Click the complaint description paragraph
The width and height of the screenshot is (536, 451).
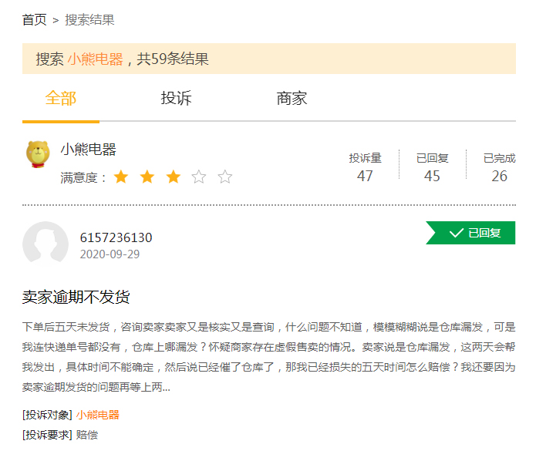268,357
